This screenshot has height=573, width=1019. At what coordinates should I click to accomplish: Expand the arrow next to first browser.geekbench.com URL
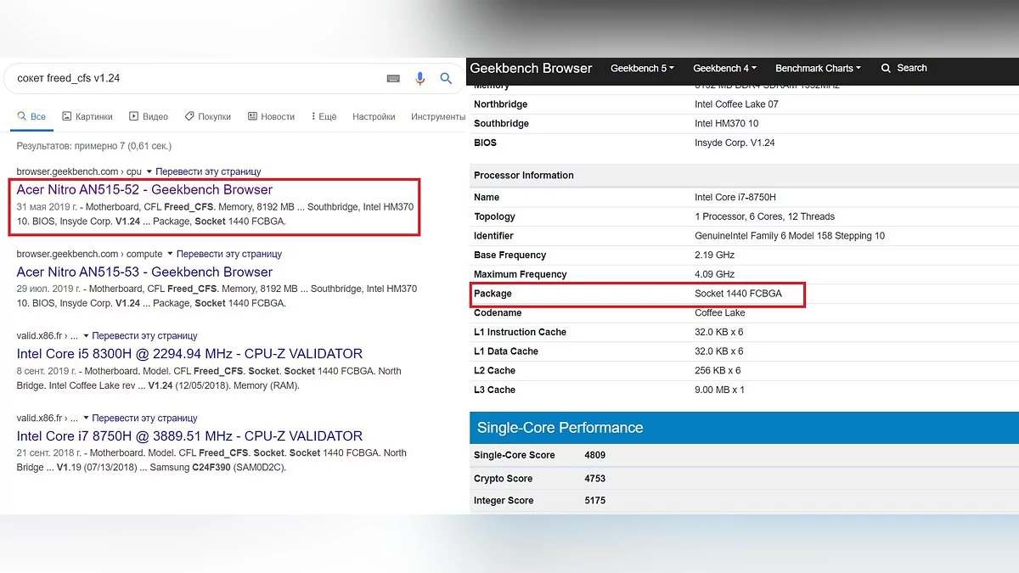[149, 171]
